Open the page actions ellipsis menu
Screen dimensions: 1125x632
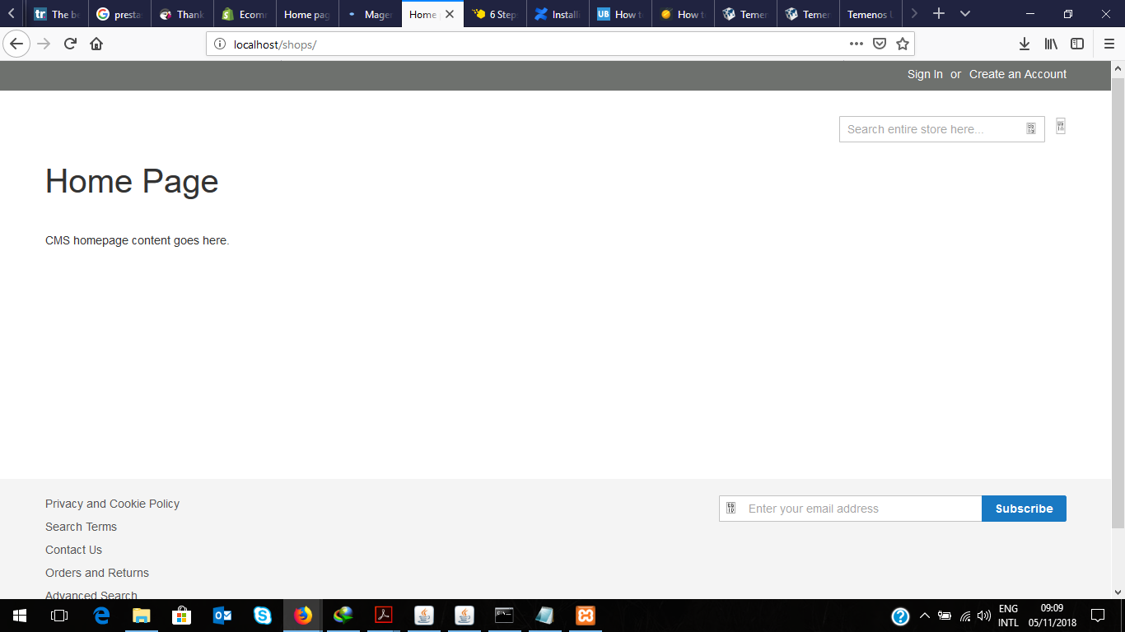(x=856, y=44)
